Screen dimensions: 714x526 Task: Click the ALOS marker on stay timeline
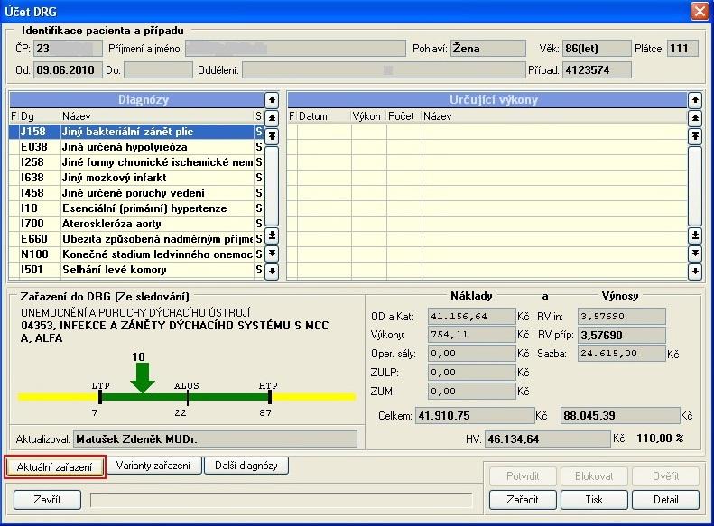(x=188, y=397)
